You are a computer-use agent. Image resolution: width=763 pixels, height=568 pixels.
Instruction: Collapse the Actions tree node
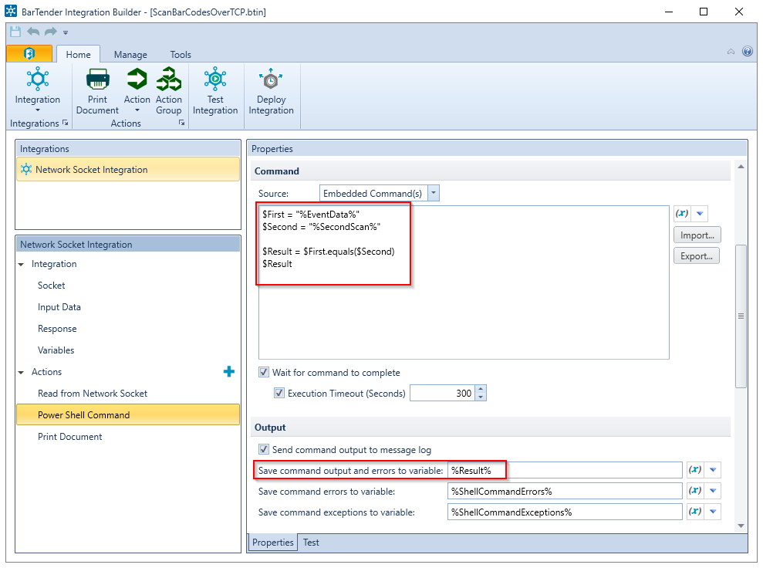(x=22, y=372)
